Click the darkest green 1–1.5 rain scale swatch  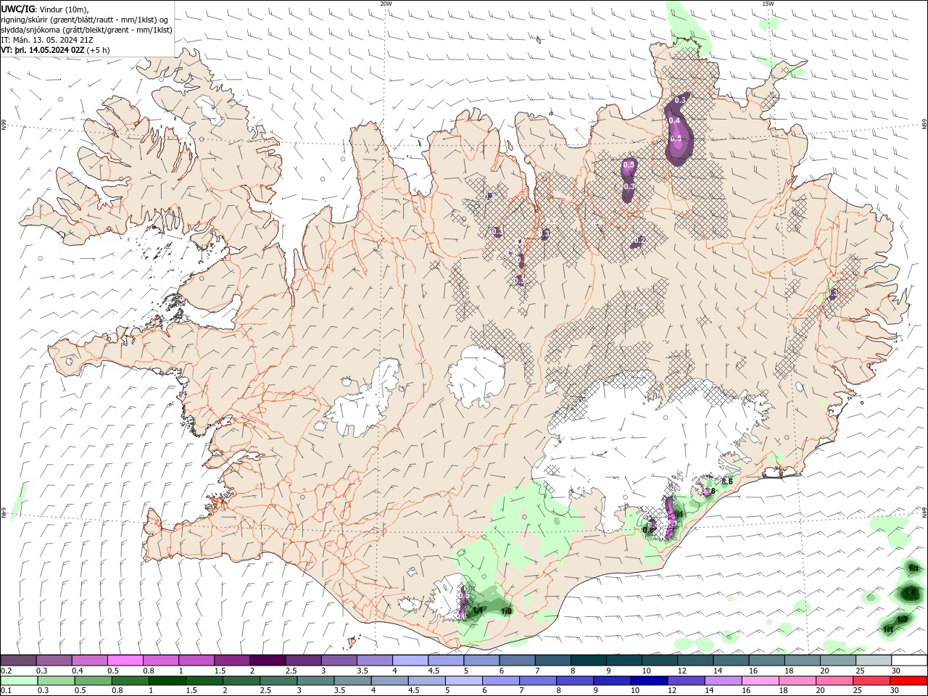click(167, 681)
